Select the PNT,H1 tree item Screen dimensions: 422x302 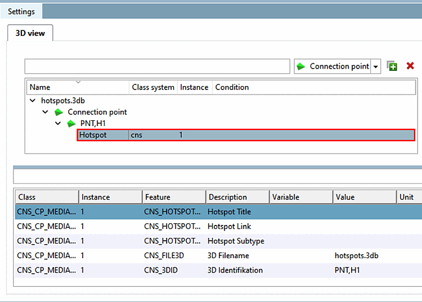pyautogui.click(x=93, y=123)
